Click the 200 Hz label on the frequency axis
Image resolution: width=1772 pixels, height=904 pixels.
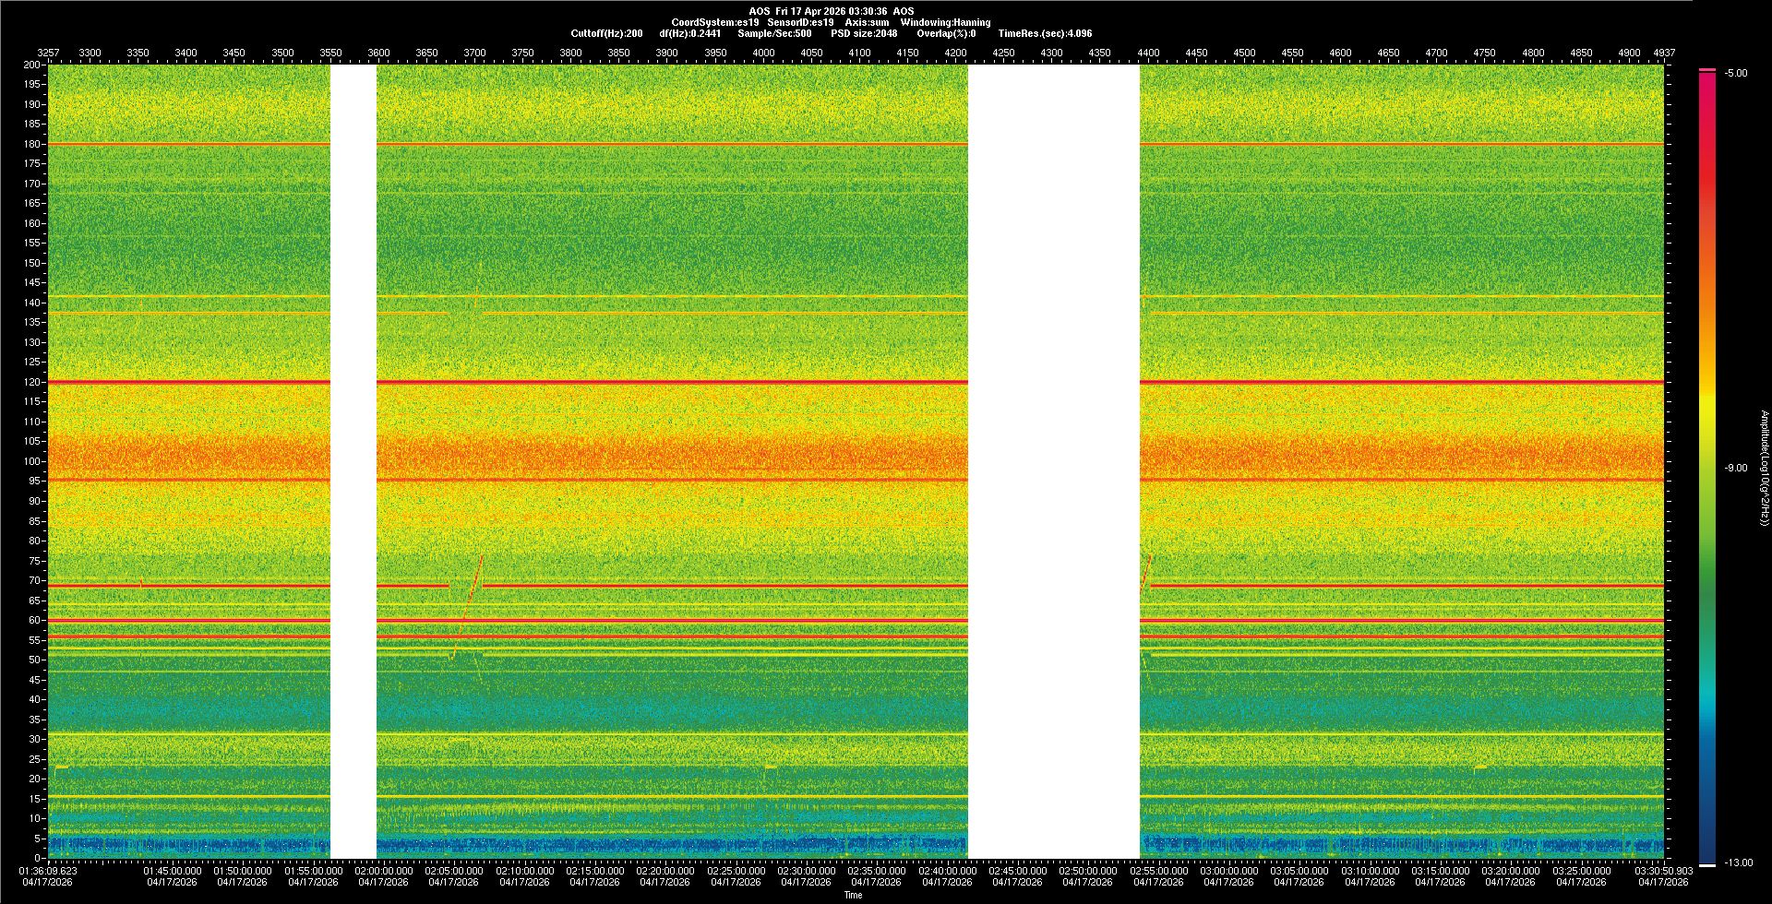click(x=32, y=65)
